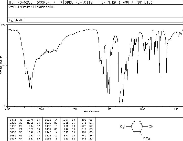Click peak table entry 3291

(13, 129)
